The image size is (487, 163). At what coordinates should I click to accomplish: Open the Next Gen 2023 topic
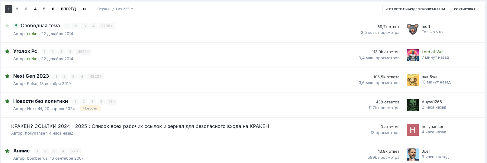click(x=31, y=76)
